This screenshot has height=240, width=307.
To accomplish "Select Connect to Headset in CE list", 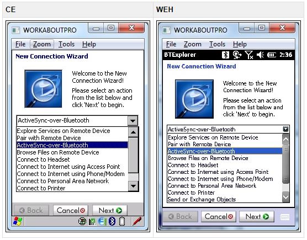I will click(72, 159).
